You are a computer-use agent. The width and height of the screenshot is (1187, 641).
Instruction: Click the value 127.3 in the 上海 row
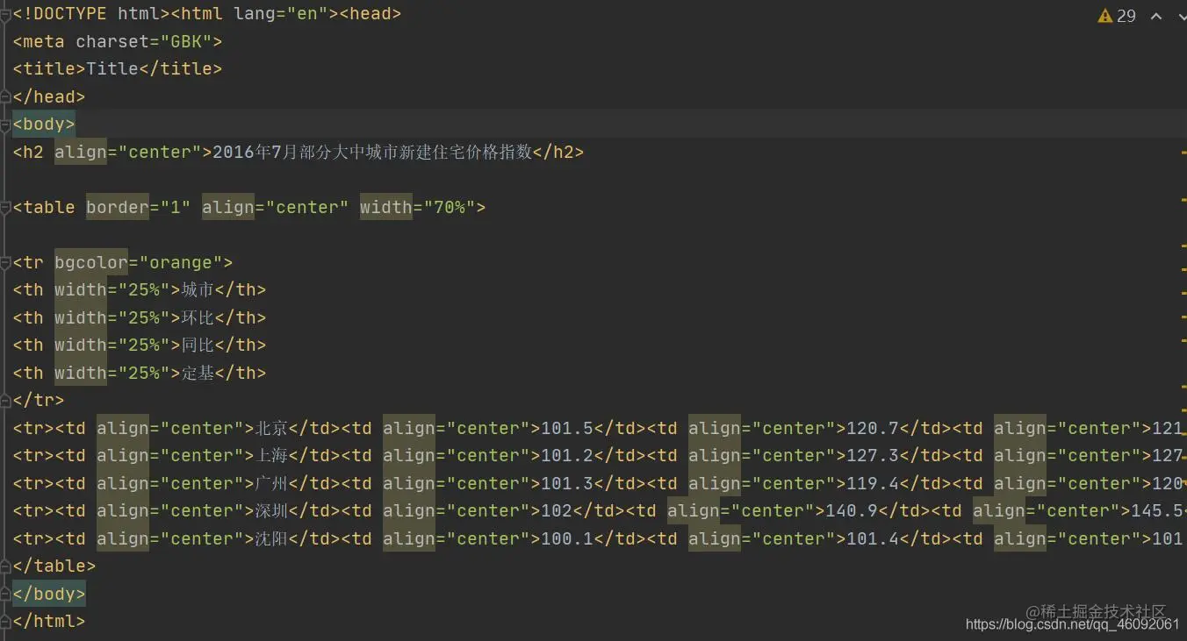tap(873, 455)
